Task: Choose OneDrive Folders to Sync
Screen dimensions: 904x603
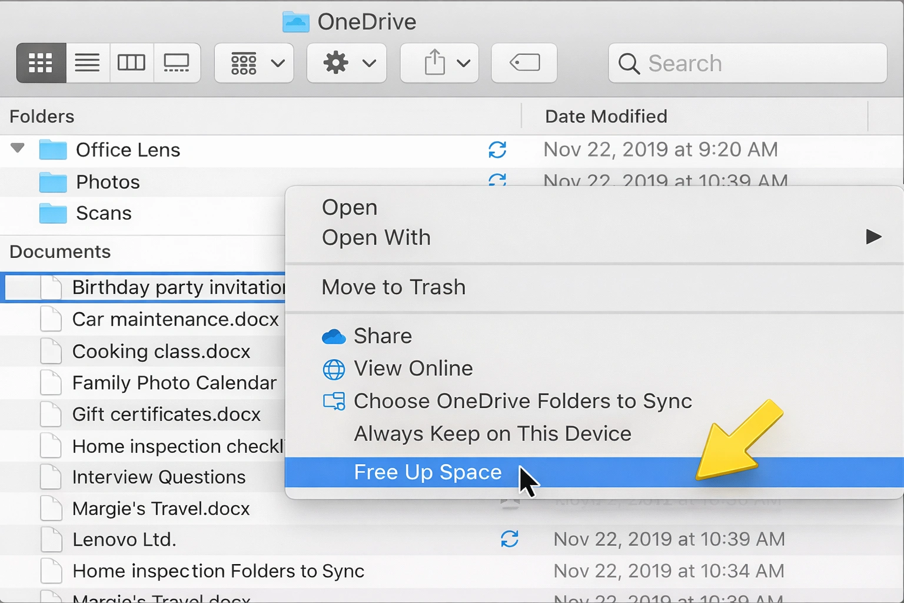Action: [x=523, y=401]
